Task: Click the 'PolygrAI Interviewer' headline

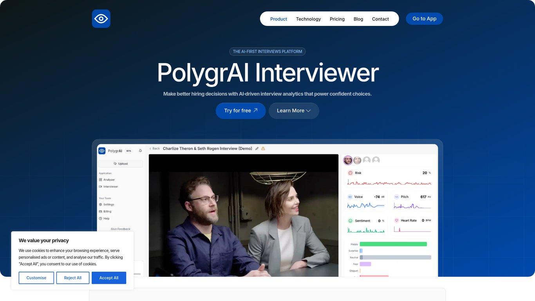Action: tap(268, 73)
